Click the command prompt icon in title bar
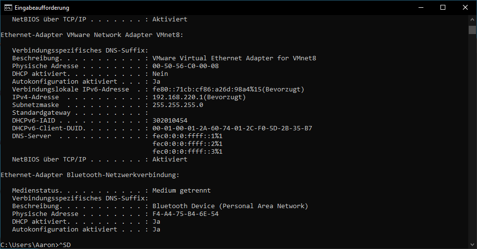Viewport: 477px width, 249px height. pyautogui.click(x=8, y=8)
